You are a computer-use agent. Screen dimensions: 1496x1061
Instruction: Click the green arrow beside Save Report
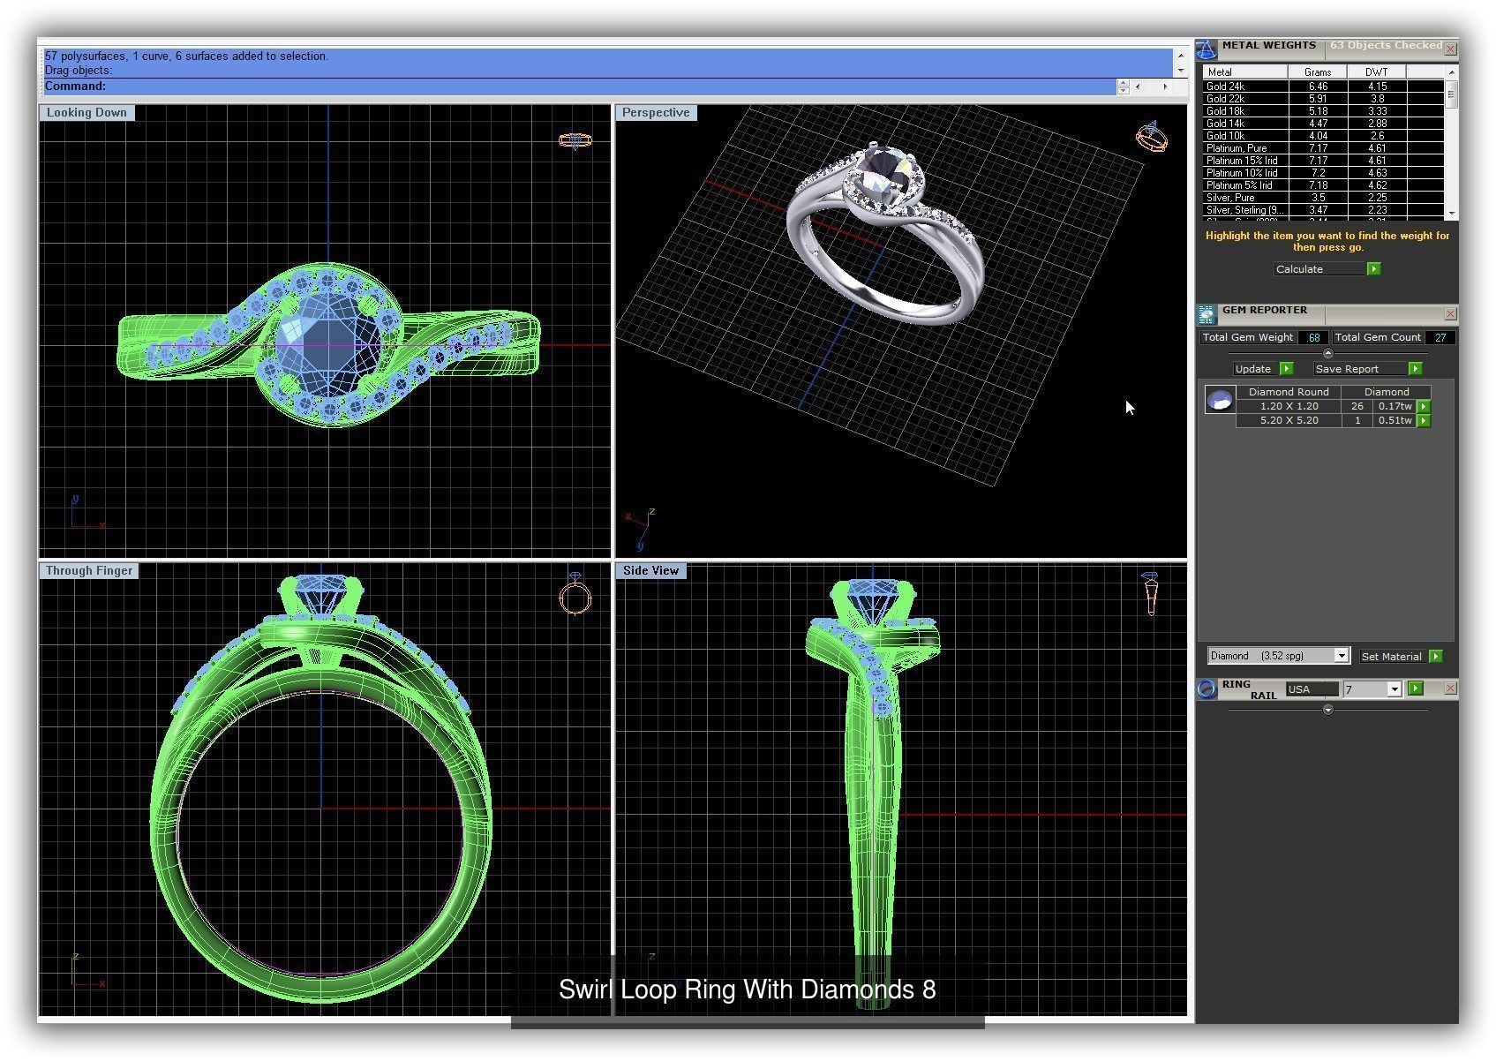pos(1415,369)
